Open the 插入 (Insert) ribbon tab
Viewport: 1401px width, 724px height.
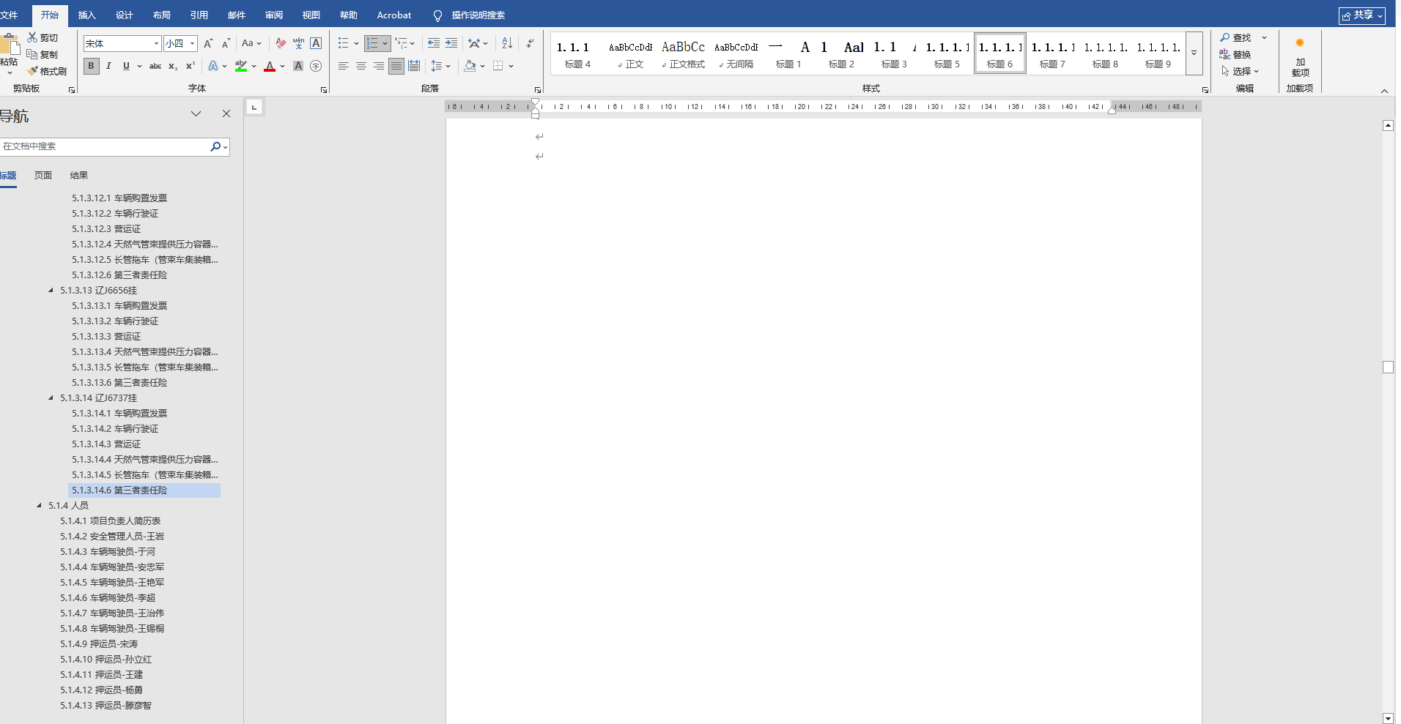(87, 15)
